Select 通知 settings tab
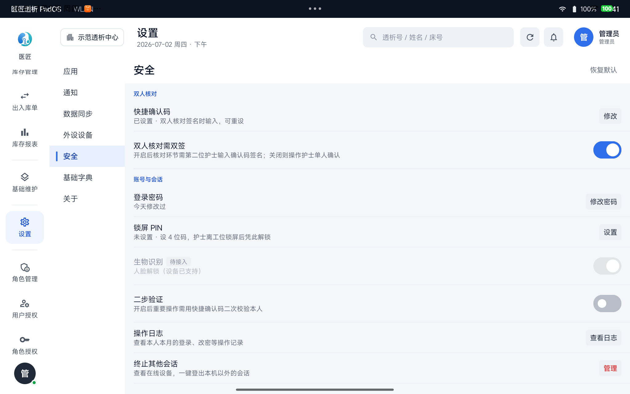This screenshot has height=394, width=630. click(87, 93)
